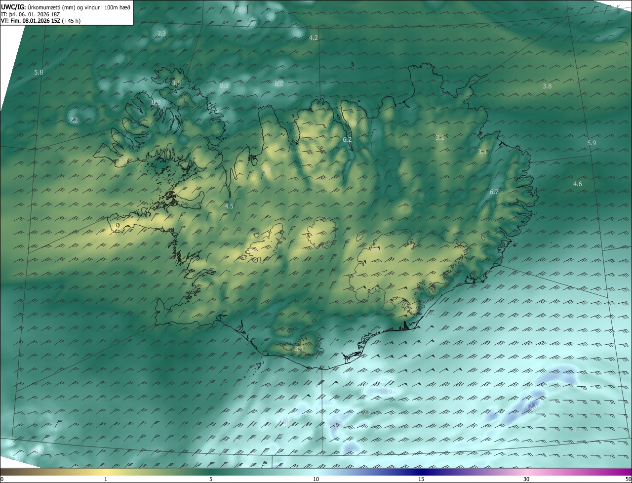Click the colorbar tick label 0
Image resolution: width=632 pixels, height=483 pixels.
click(x=2, y=479)
